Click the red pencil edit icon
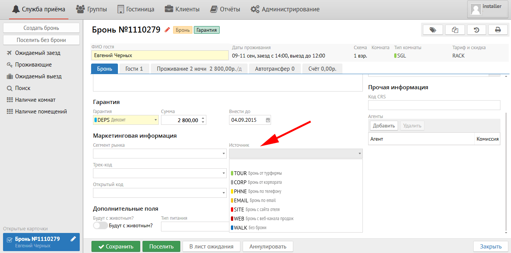This screenshot has width=511, height=253. (167, 30)
